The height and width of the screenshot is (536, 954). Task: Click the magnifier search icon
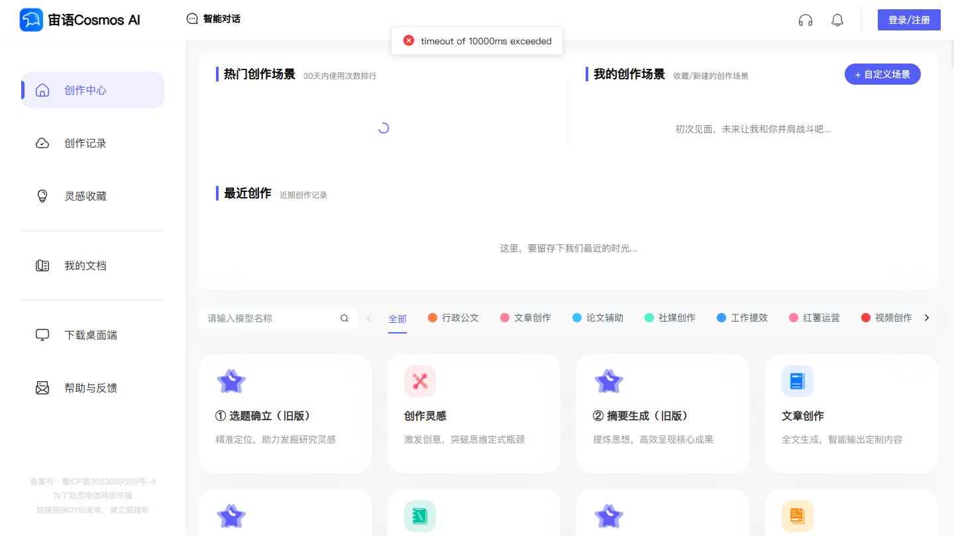pyautogui.click(x=344, y=318)
